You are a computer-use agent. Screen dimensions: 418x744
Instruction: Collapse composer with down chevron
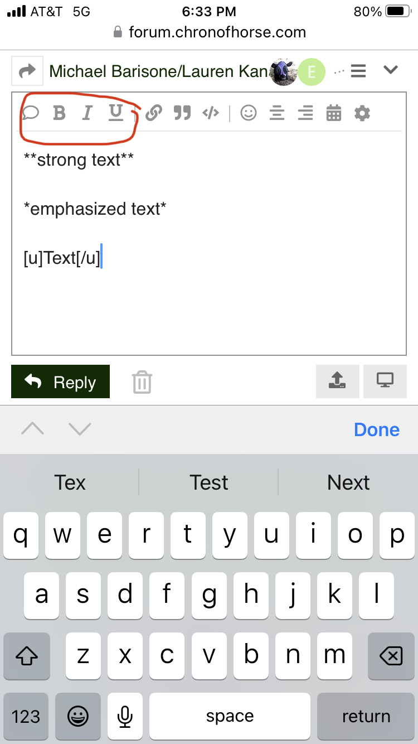coord(391,70)
